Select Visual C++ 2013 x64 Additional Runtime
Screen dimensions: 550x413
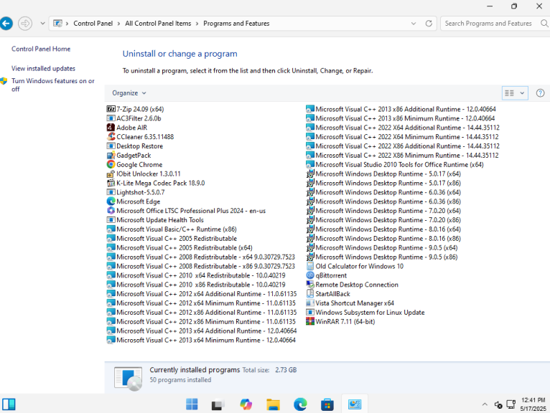[x=201, y=331]
